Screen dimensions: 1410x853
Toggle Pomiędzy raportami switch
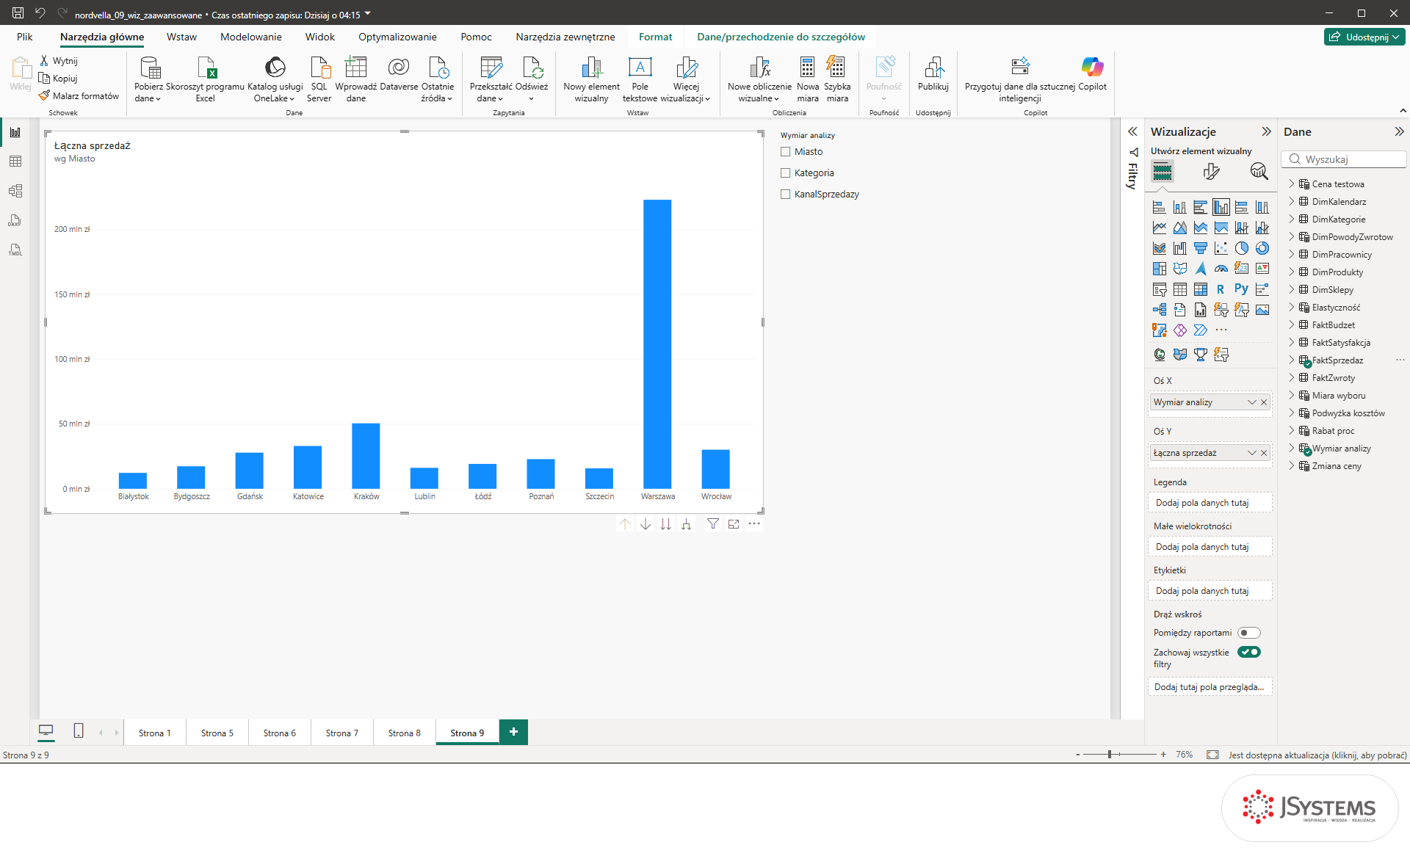click(1248, 633)
